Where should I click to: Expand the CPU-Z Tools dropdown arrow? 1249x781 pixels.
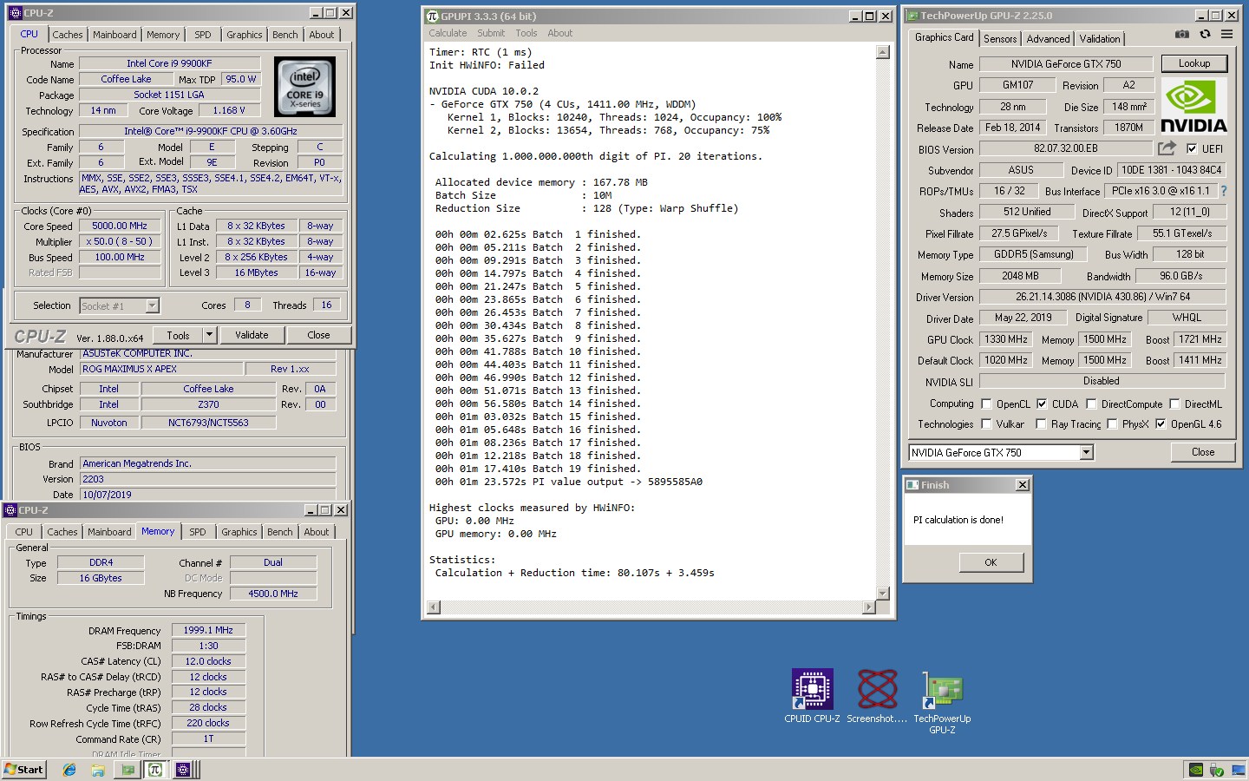coord(209,335)
